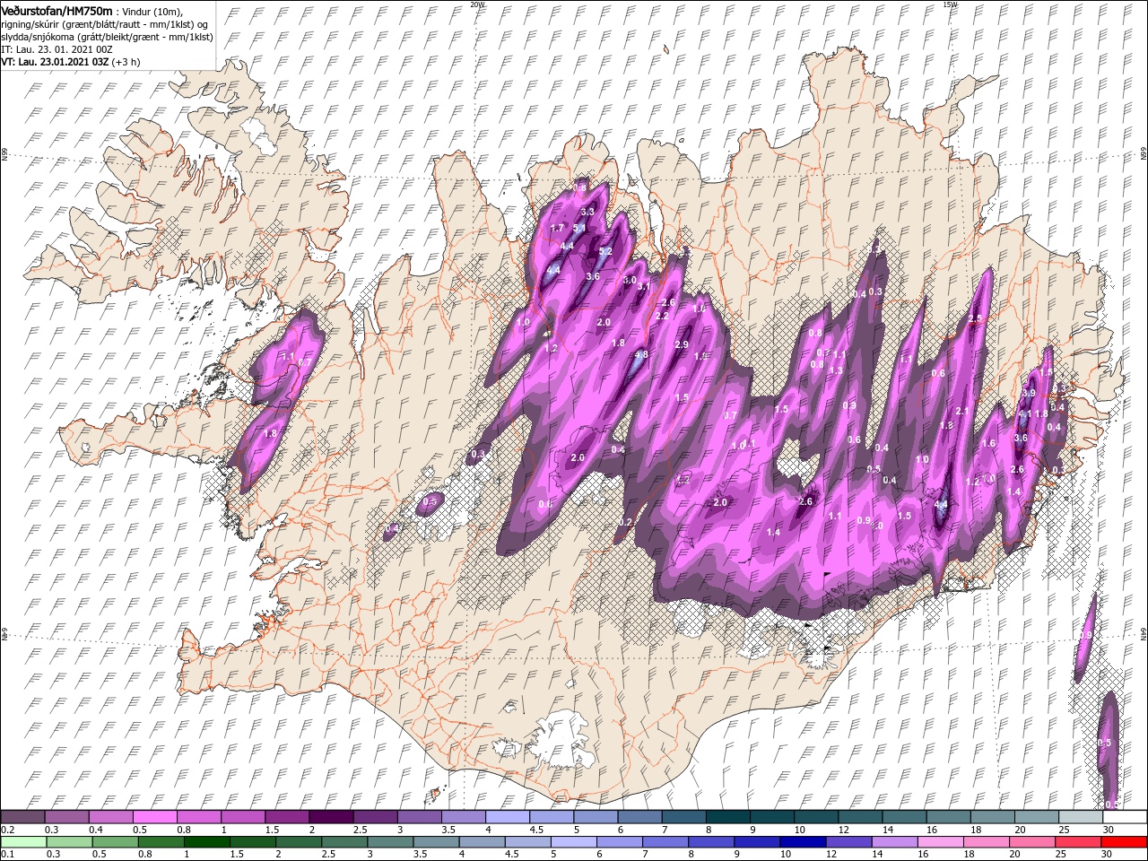This screenshot has height=861, width=1148.
Task: Select the pale grey snow swatch between 25 and 30
Action: point(1081,817)
